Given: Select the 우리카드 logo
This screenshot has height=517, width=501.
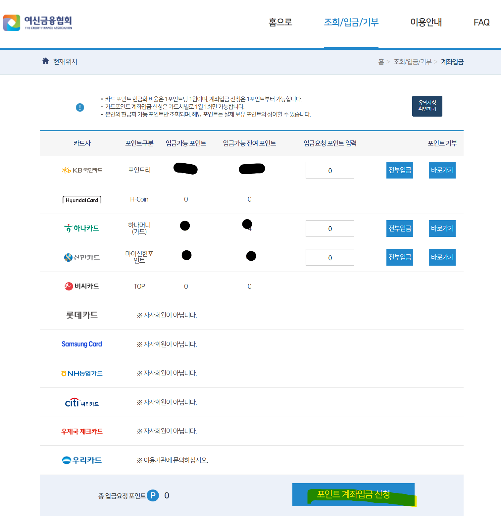Looking at the screenshot, I should (x=81, y=460).
